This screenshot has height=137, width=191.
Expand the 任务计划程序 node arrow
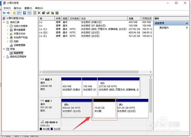click(8, 26)
